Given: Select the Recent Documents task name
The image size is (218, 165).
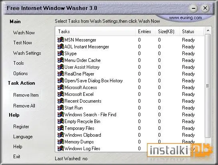Looking at the screenshot, I should [83, 101].
